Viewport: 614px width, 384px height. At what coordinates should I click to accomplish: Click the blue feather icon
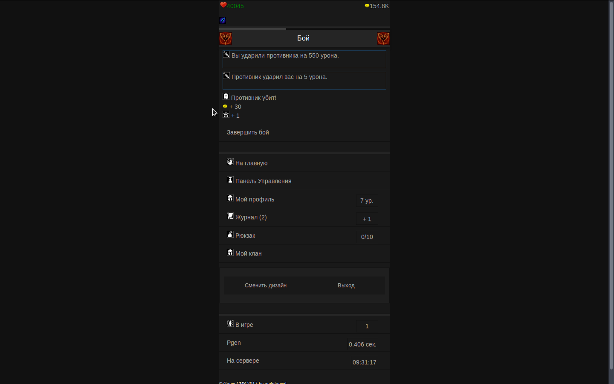click(223, 20)
